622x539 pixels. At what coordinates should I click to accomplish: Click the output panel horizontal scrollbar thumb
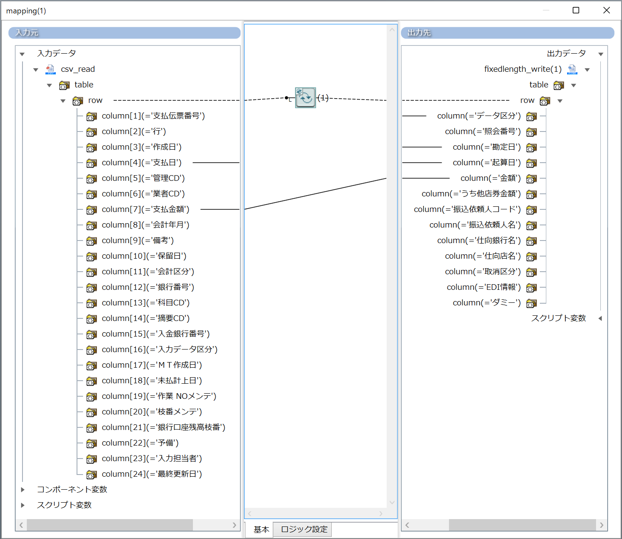tap(523, 525)
